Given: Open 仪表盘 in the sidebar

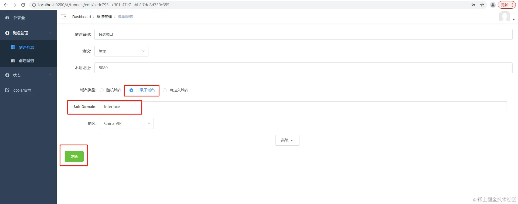Looking at the screenshot, I should click(x=28, y=18).
